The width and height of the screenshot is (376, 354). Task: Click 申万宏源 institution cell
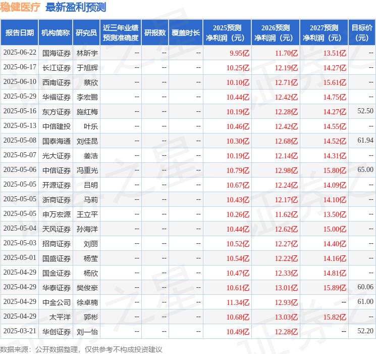point(57,214)
